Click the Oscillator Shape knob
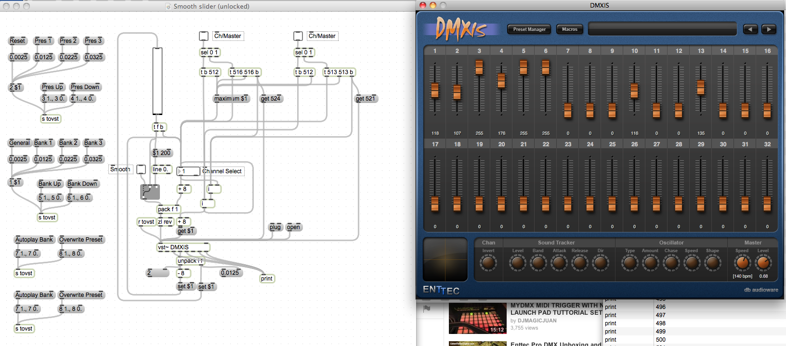Screen dimensions: 786x346 click(712, 263)
